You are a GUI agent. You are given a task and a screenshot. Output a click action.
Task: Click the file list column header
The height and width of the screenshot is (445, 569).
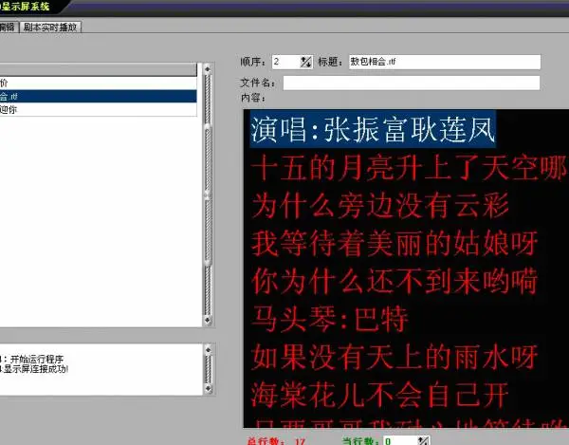(x=98, y=69)
